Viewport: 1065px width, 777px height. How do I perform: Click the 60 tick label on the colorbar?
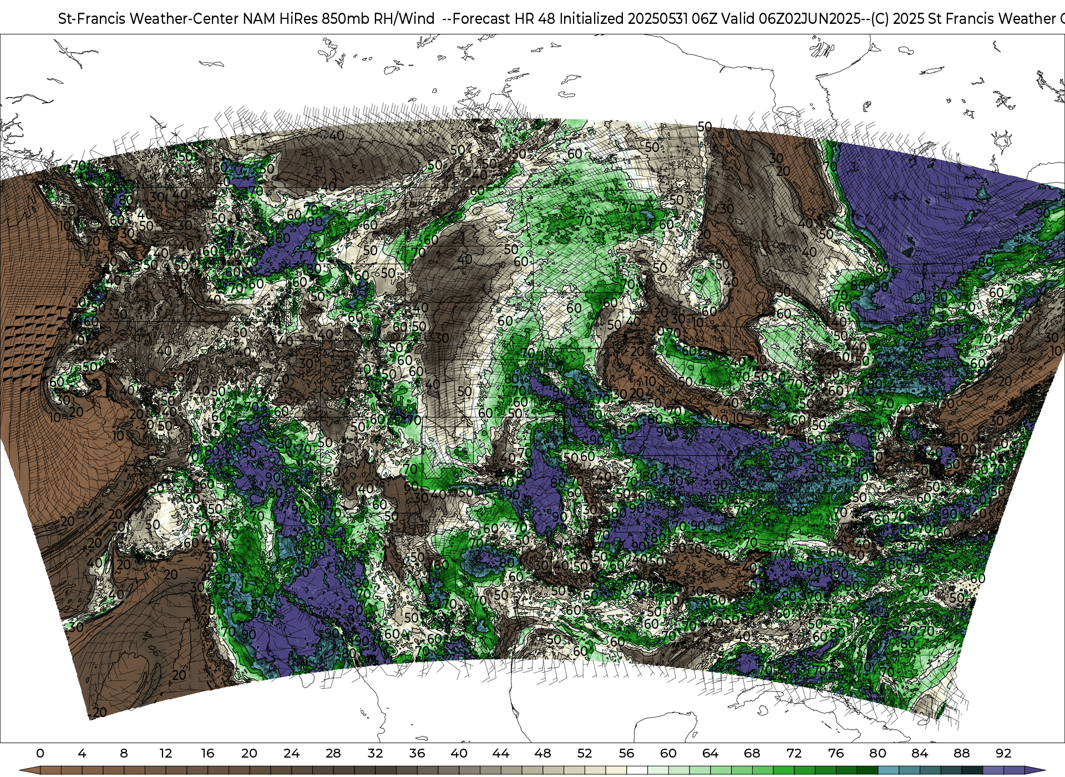(668, 754)
